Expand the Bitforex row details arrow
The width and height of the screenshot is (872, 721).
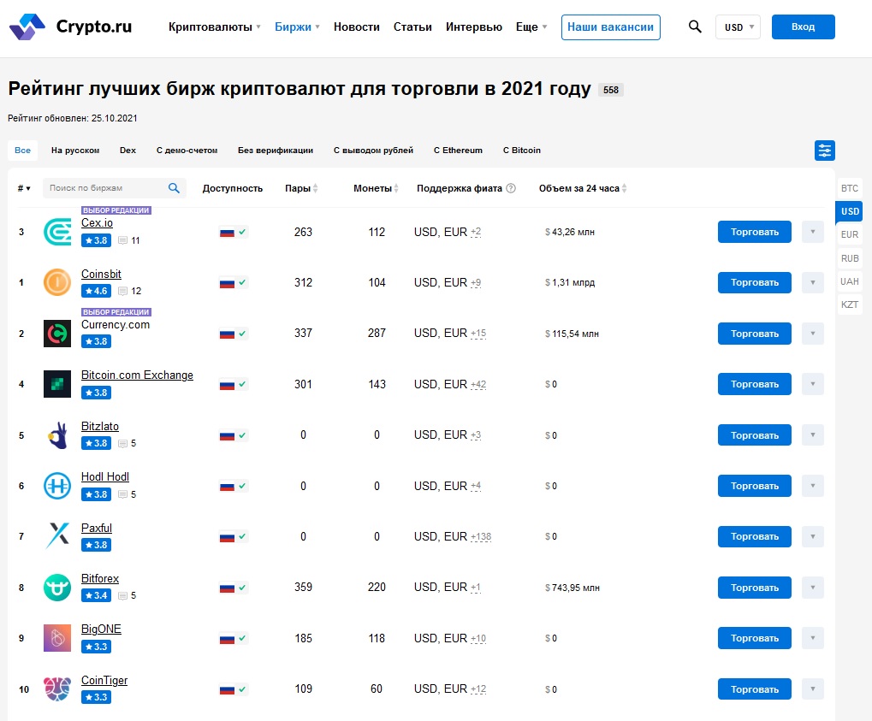click(x=812, y=588)
